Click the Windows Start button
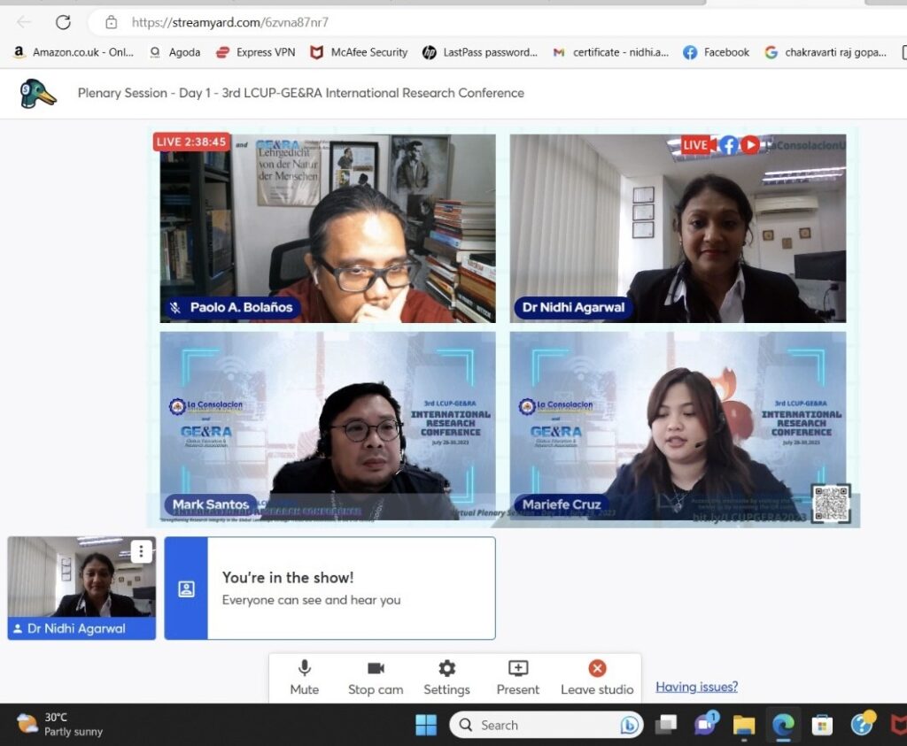The width and height of the screenshot is (907, 746). pyautogui.click(x=426, y=725)
